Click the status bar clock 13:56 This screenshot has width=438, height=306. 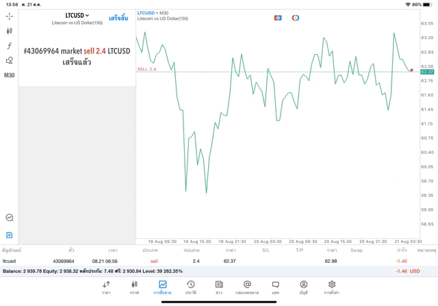[12, 5]
